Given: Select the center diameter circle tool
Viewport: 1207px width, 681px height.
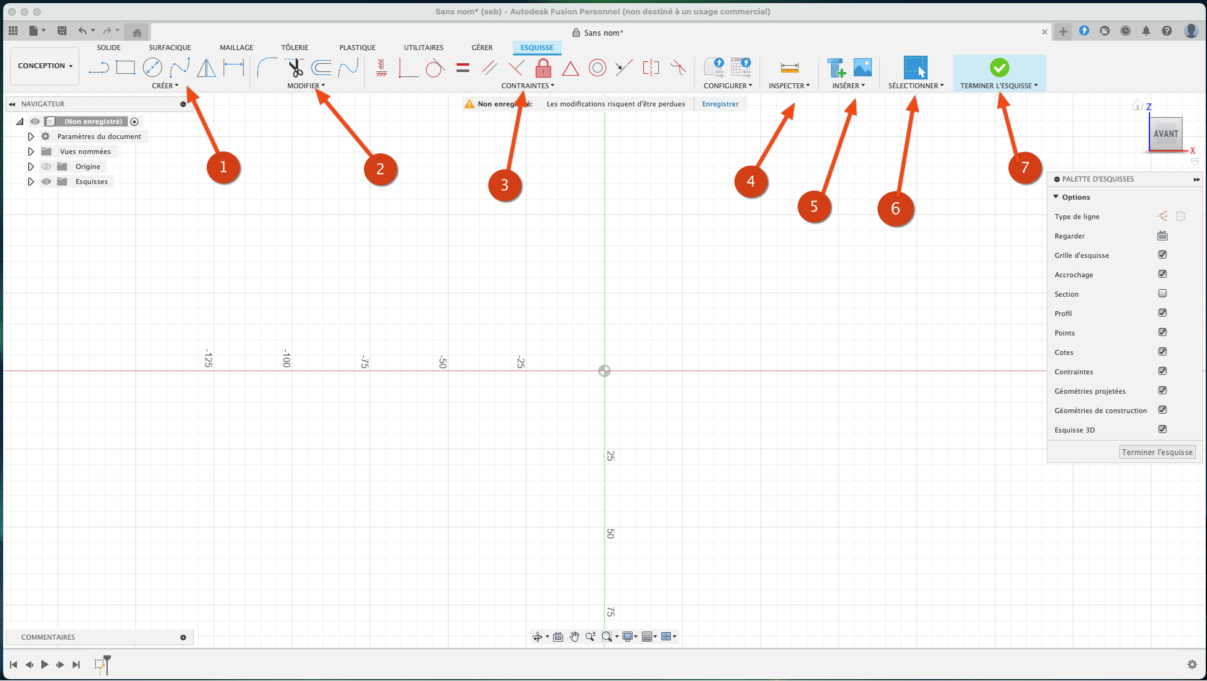Looking at the screenshot, I should 152,67.
